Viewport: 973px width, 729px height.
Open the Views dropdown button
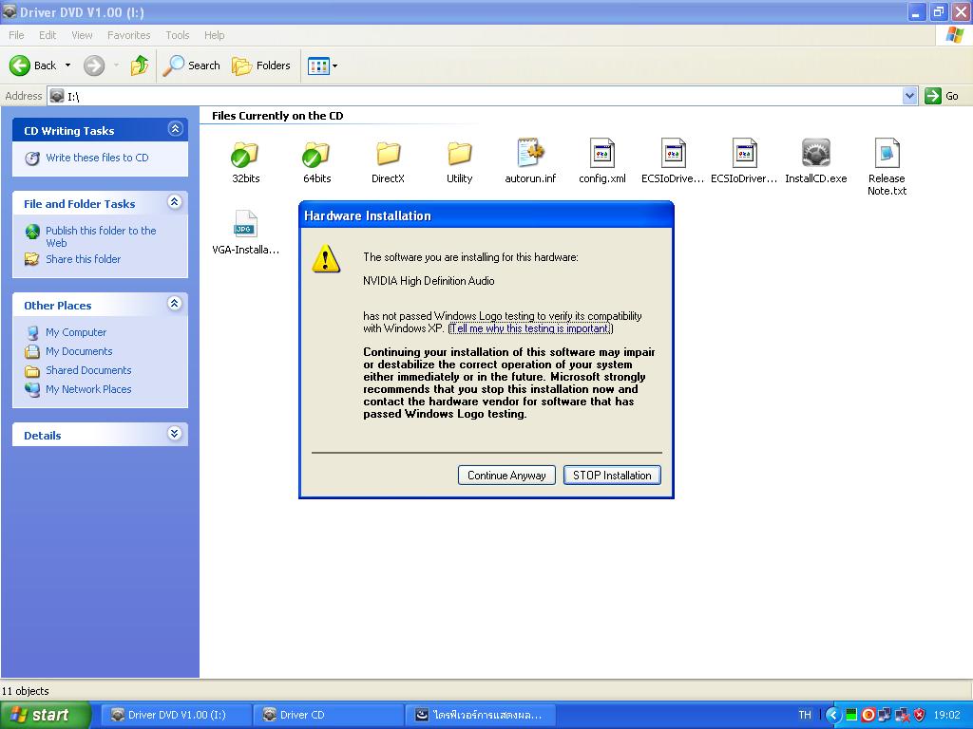(323, 65)
